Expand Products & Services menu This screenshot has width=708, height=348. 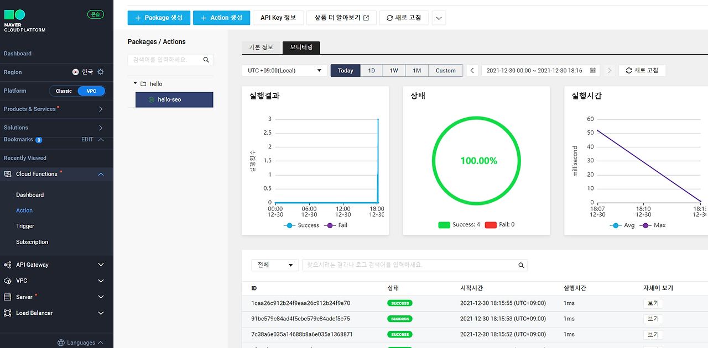coord(101,109)
